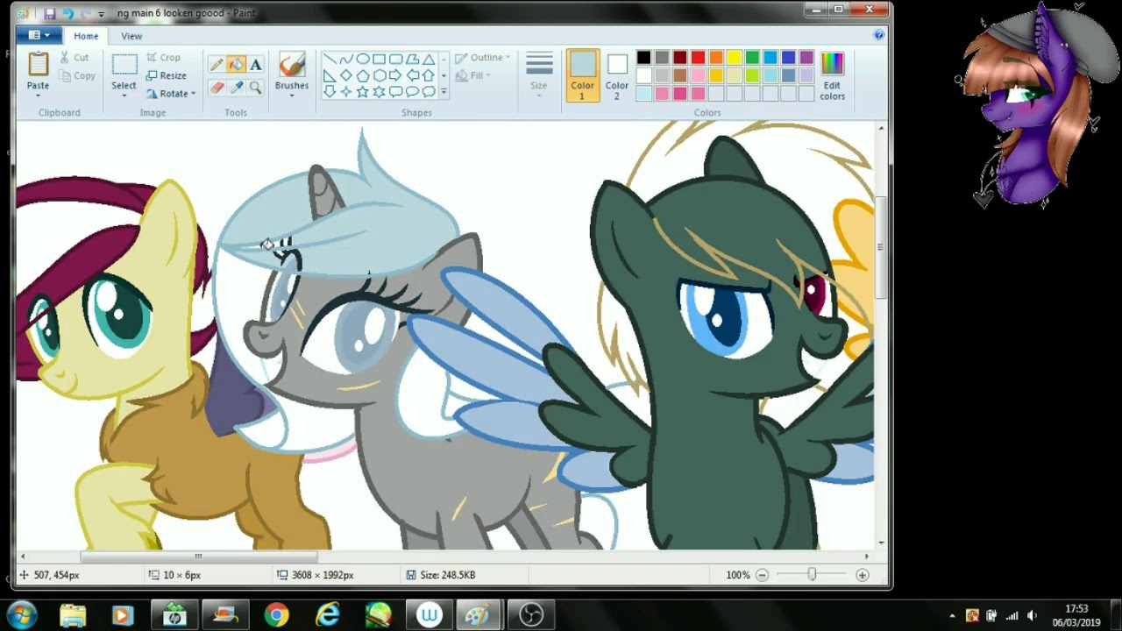This screenshot has height=631, width=1122.
Task: Open the Size line thickness dropdown
Action: (539, 74)
